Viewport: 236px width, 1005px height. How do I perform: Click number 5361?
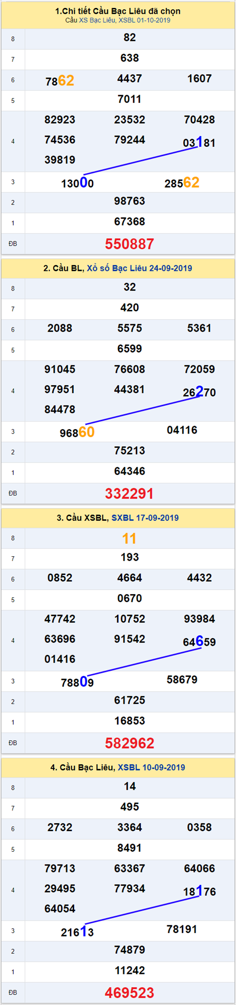(200, 328)
